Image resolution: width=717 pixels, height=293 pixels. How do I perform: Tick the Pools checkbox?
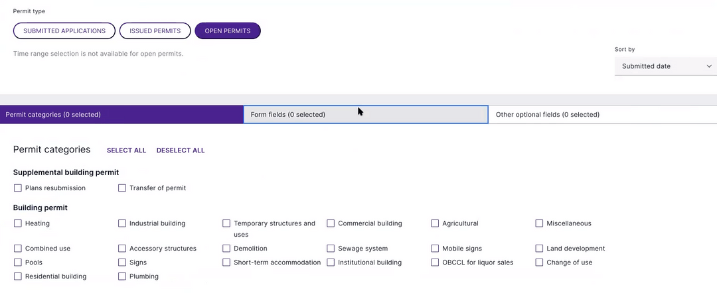[18, 263]
